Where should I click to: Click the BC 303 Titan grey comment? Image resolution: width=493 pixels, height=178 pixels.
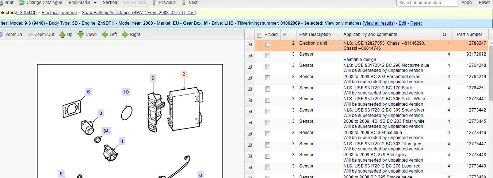(x=382, y=144)
